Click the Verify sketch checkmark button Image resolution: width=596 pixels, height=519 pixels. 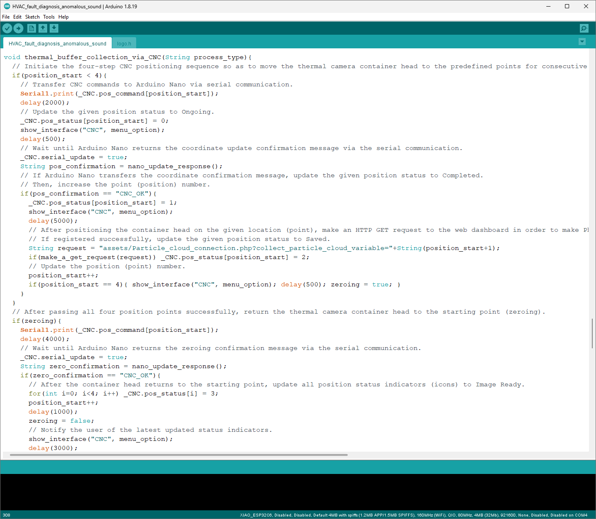7,28
